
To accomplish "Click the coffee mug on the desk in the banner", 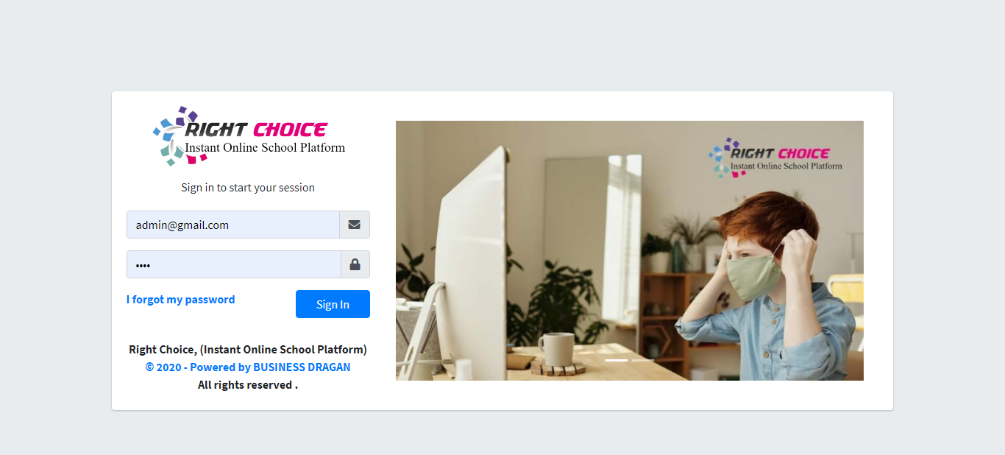I will point(556,348).
